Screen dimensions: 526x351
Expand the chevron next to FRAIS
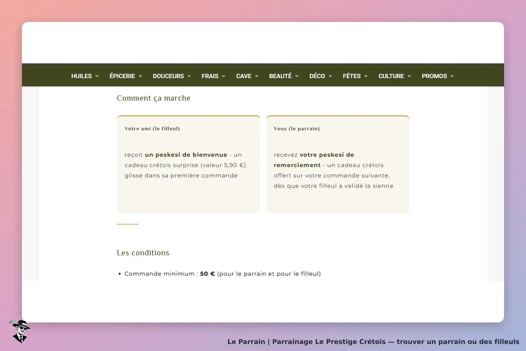pos(224,76)
